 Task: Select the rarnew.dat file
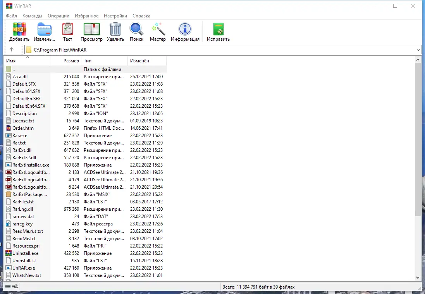point(86,216)
